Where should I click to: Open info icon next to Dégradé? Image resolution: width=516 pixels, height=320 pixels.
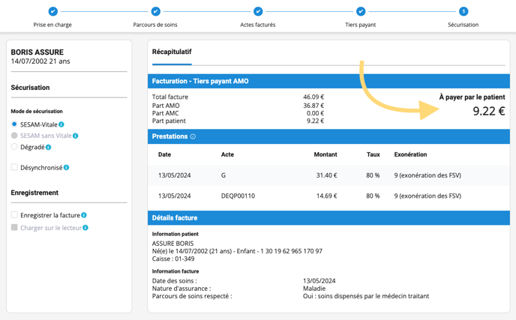(x=49, y=148)
